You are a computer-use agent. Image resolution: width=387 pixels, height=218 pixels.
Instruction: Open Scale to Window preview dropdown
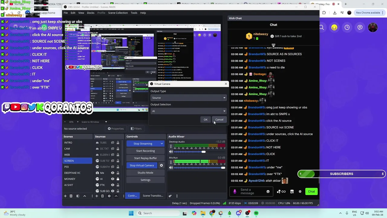tap(94, 122)
